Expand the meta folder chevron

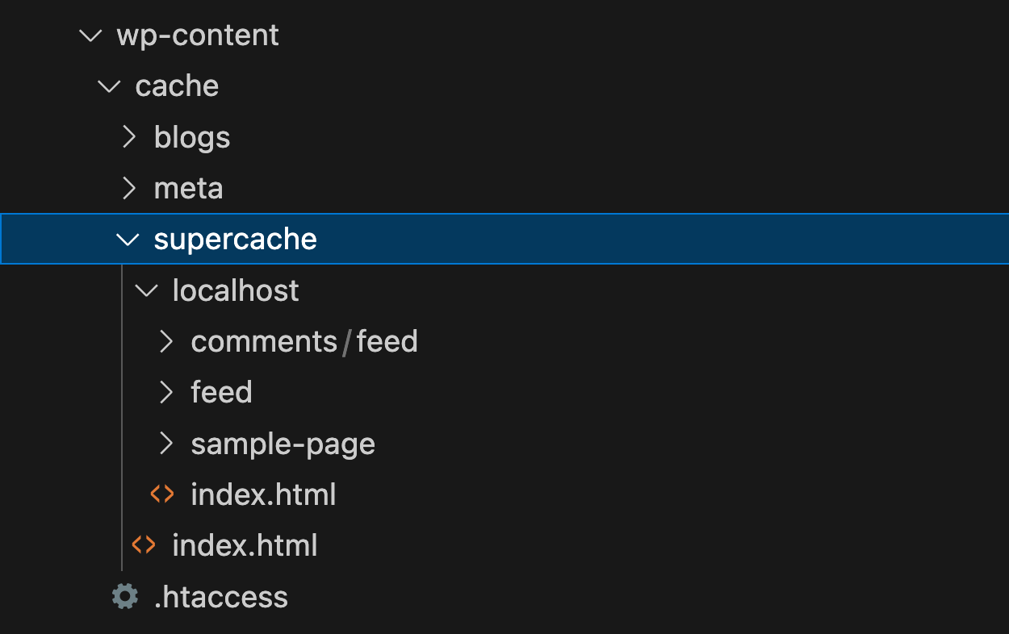click(x=128, y=188)
